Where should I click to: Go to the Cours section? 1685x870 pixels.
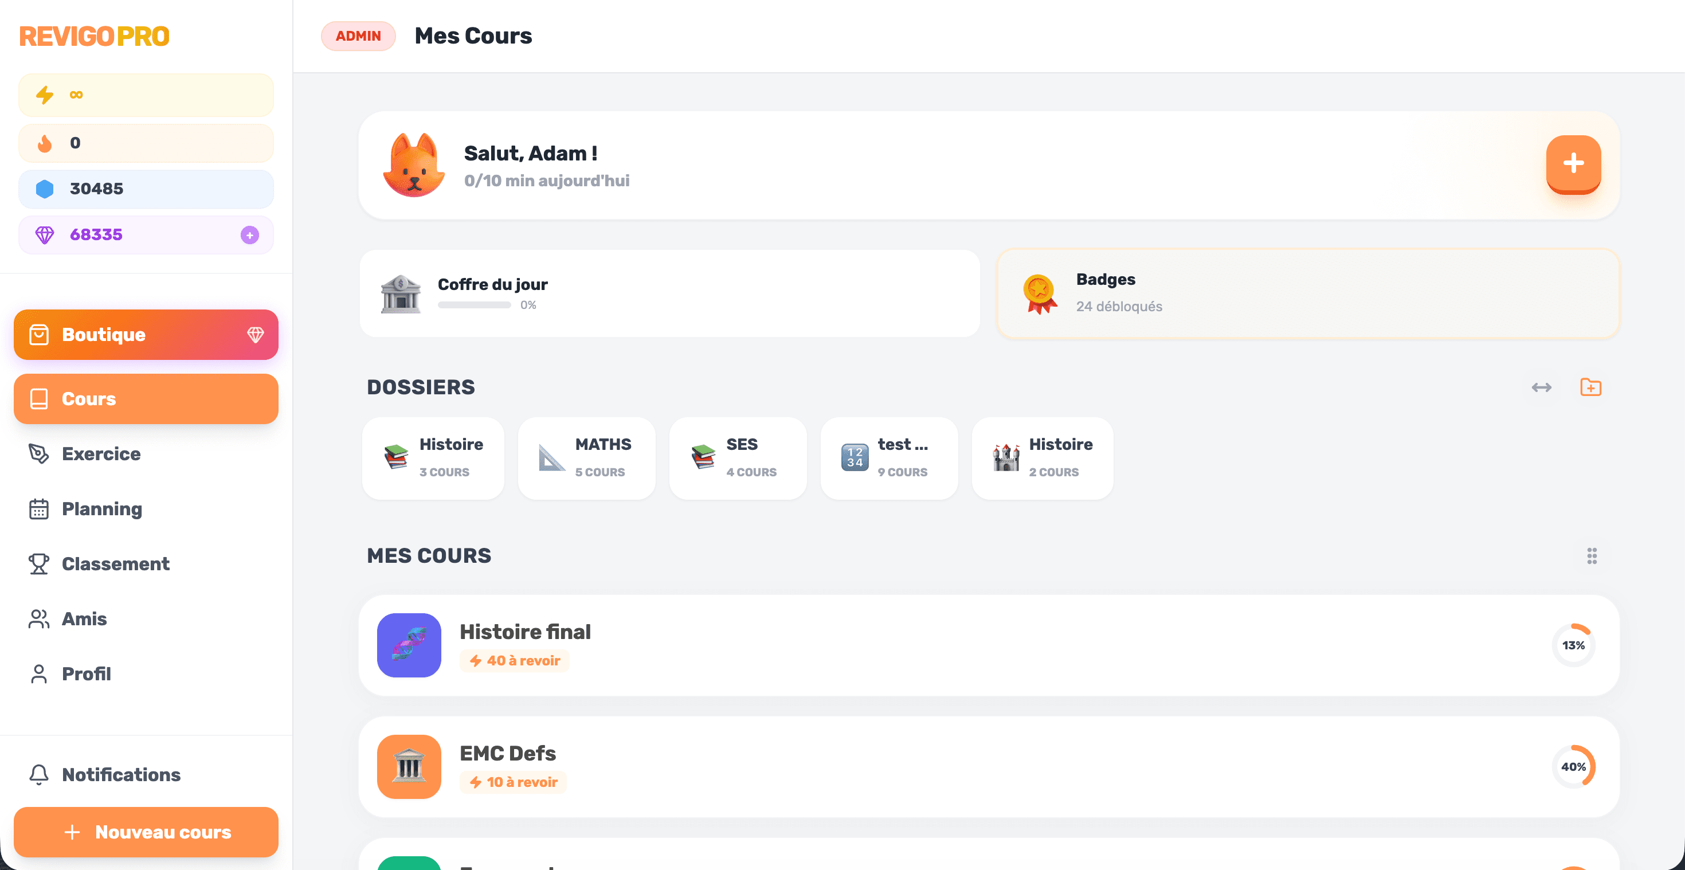[x=146, y=399]
